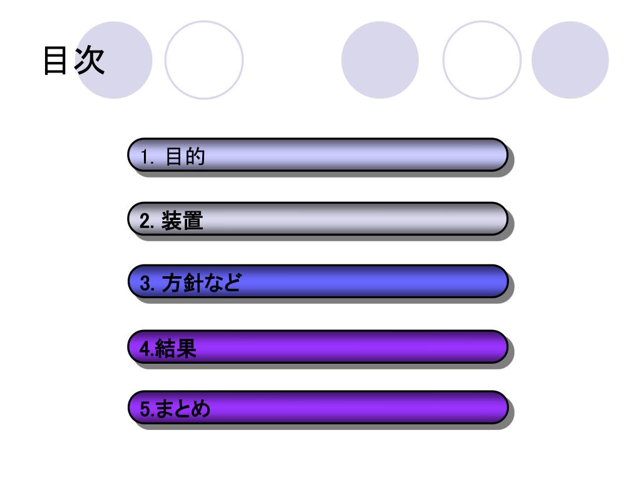Click the rightmost filled lavender circle
This screenshot has width=641, height=480.
pyautogui.click(x=570, y=60)
